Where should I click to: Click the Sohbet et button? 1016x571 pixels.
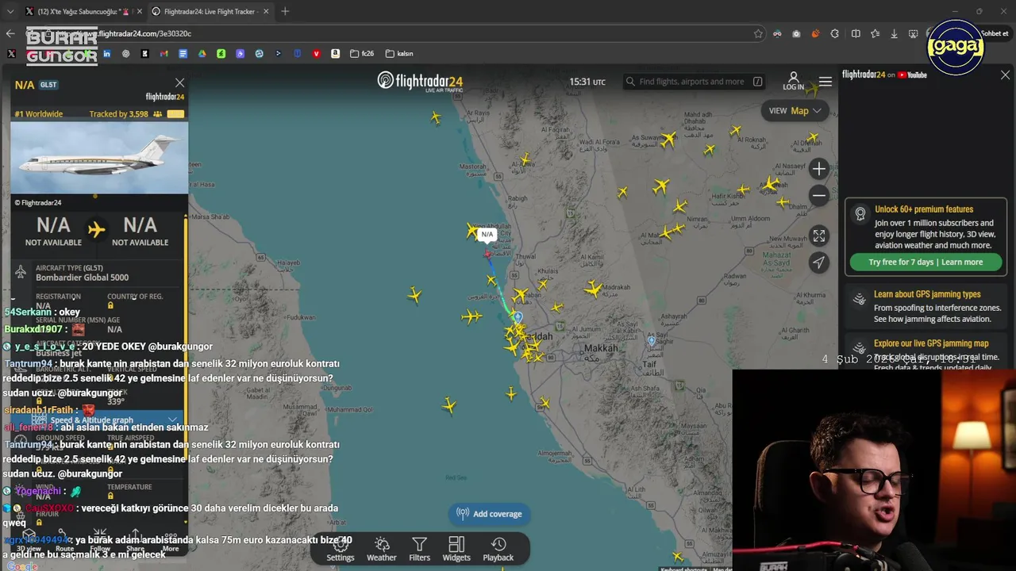click(995, 33)
